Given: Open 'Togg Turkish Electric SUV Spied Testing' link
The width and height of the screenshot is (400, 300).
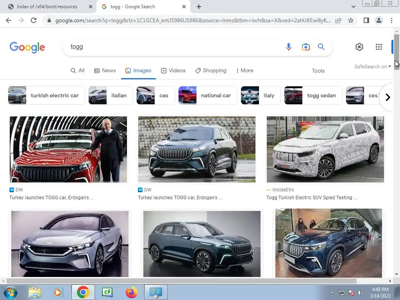Looking at the screenshot, I should coord(312,197).
